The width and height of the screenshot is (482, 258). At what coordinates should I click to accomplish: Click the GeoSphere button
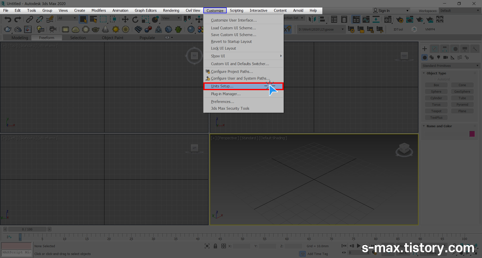click(462, 92)
